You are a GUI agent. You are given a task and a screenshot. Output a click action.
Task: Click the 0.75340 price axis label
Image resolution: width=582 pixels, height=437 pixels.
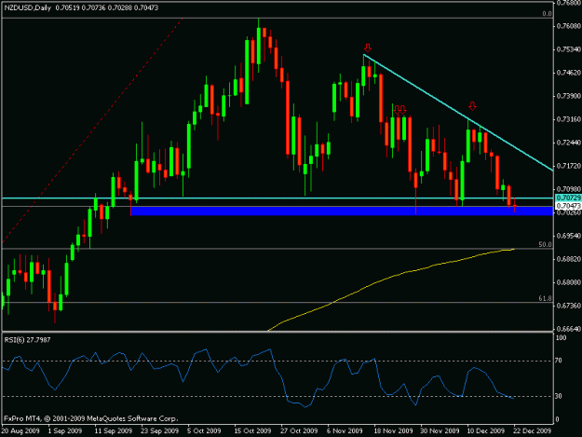(568, 49)
